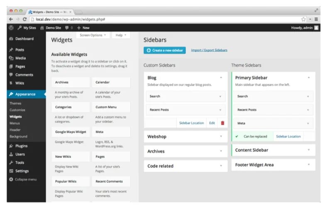Expand Recent Posts widget in Blog sidebar
Screen dimensions: 332x207
coord(220,110)
